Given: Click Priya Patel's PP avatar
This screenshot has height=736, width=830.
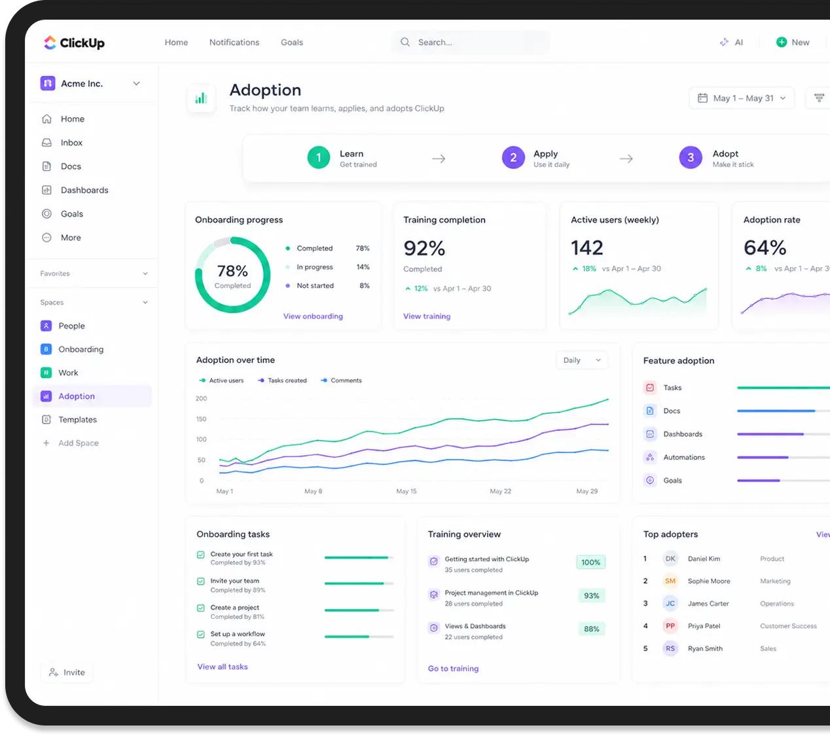Looking at the screenshot, I should [670, 626].
